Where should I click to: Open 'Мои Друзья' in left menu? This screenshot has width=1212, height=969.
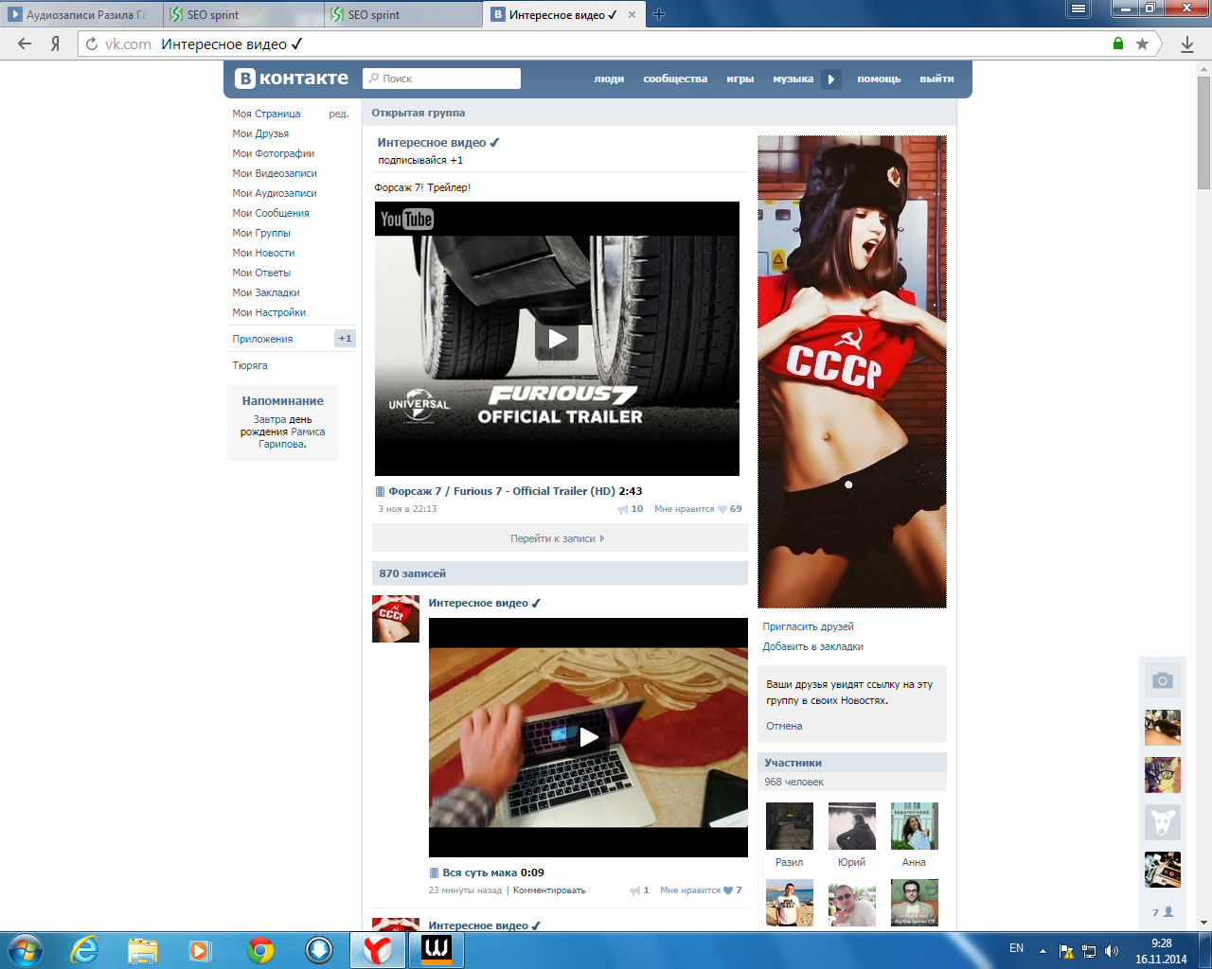(261, 133)
